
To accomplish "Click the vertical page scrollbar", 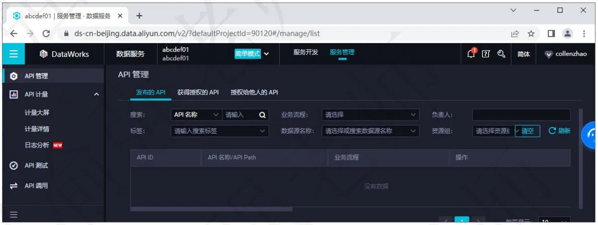I will coord(581,158).
